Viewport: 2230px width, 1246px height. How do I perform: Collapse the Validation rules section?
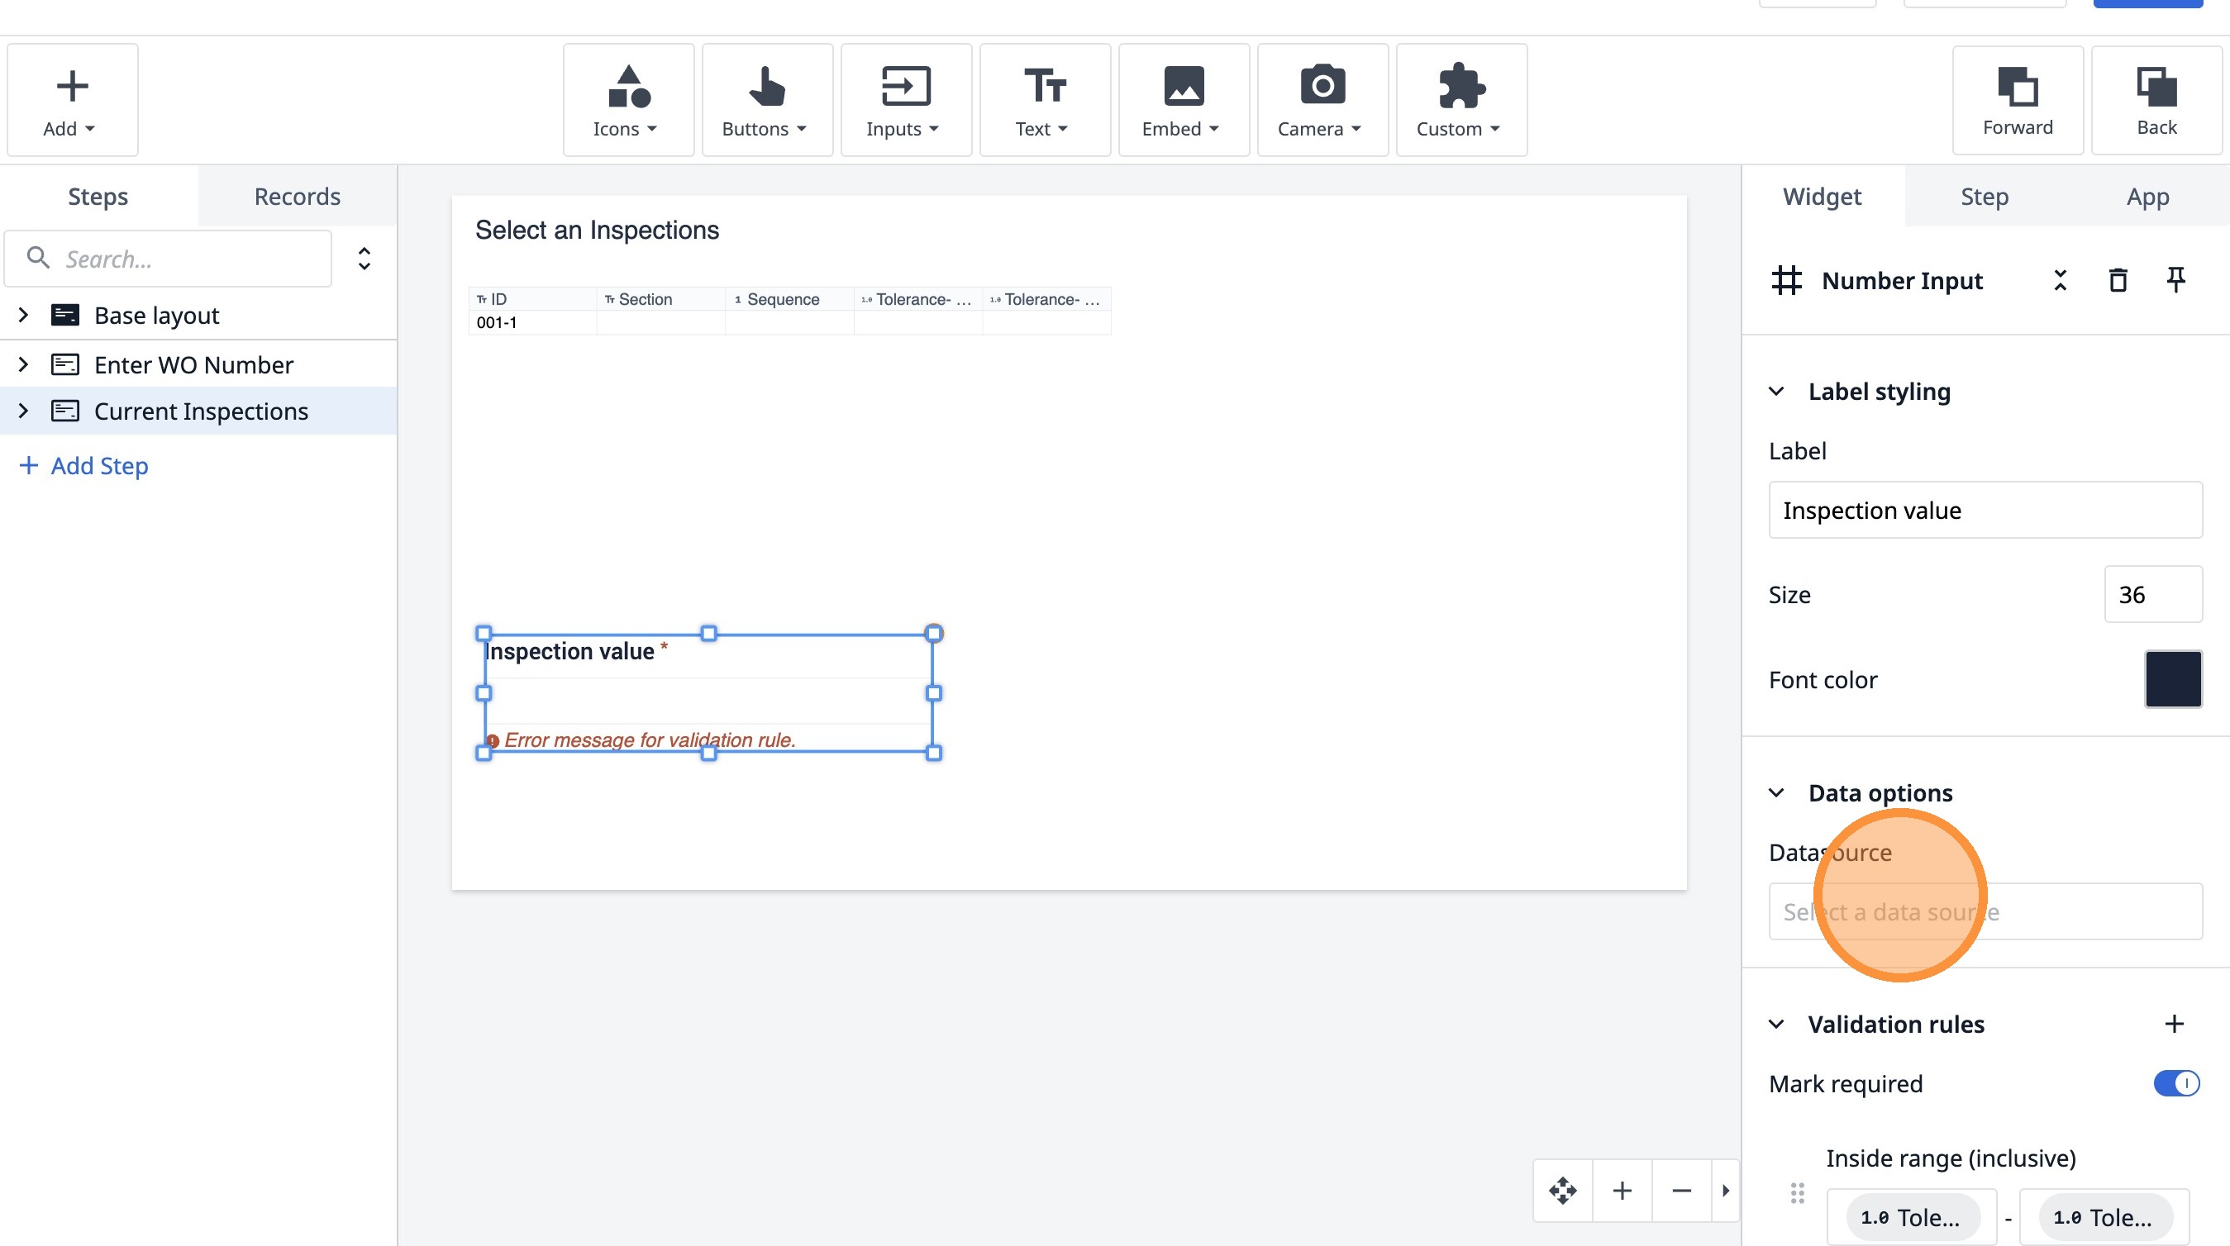1776,1025
